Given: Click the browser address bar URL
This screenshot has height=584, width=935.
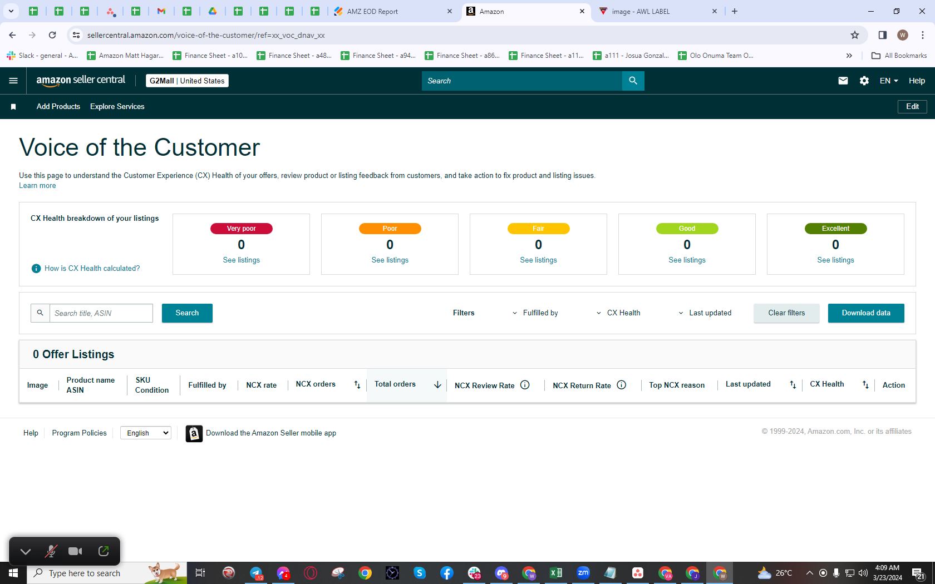Looking at the screenshot, I should (x=206, y=35).
